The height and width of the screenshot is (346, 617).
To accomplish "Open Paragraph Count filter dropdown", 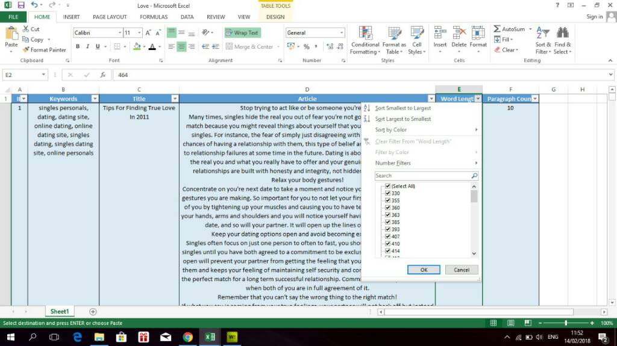I will [x=535, y=99].
